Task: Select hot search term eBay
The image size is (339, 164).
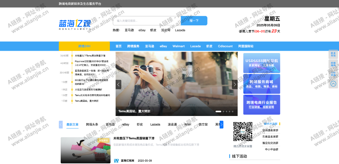Action: click(142, 30)
